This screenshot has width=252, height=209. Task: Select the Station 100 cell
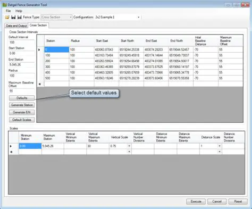[57, 55]
